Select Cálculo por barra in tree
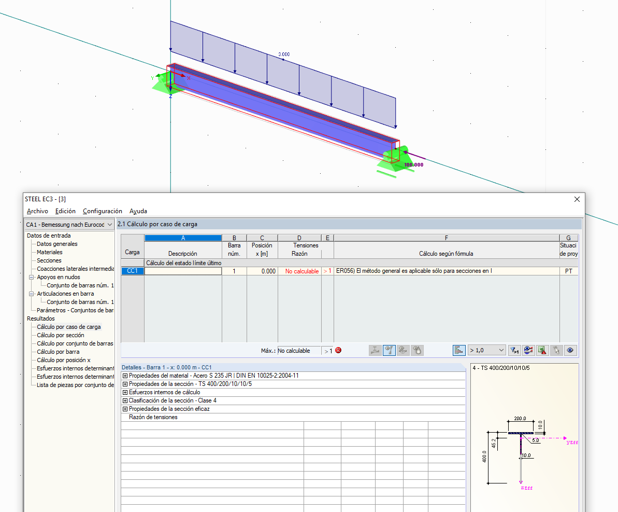618x512 pixels. tap(58, 352)
